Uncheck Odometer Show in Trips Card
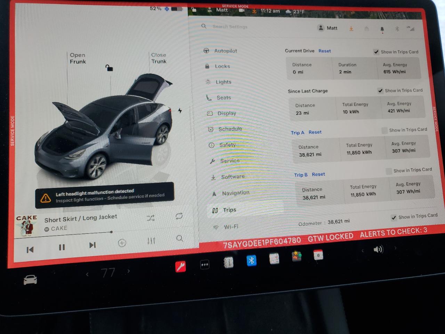Viewport: 445px width, 334px height. [x=394, y=218]
